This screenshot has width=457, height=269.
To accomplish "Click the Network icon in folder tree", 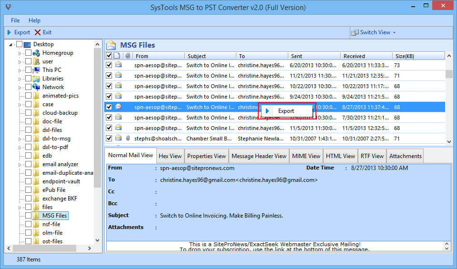I will pyautogui.click(x=36, y=87).
